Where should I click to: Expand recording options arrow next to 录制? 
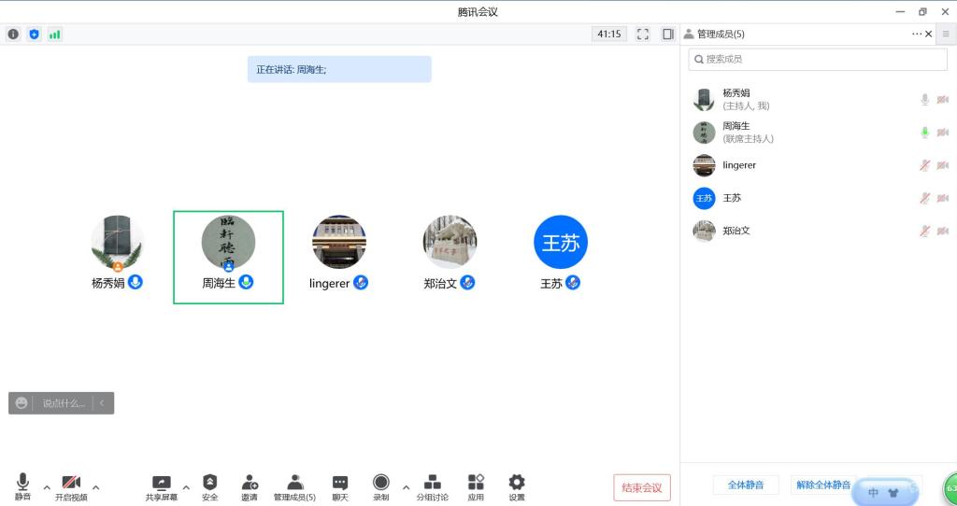click(x=406, y=487)
